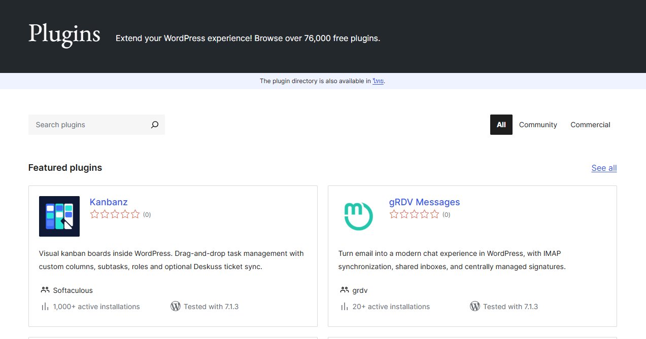Click the gRDV Messages (0) rating count

pyautogui.click(x=447, y=215)
